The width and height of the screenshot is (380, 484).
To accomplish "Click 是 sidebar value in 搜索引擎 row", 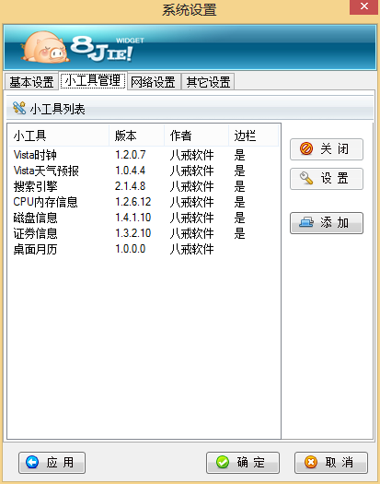I will (x=239, y=186).
